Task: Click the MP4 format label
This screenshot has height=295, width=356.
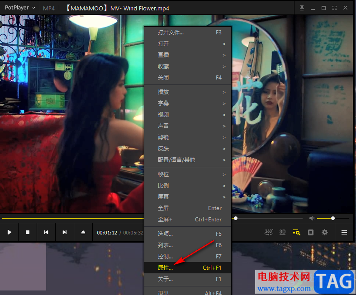Action: coord(49,9)
